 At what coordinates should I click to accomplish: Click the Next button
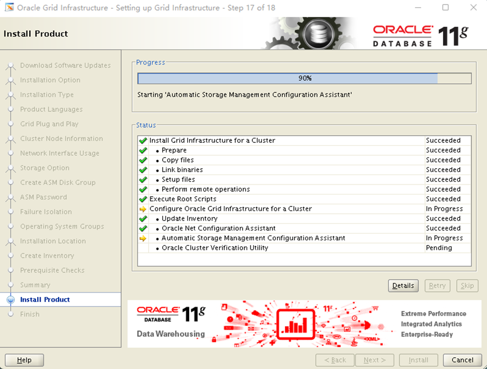click(374, 360)
